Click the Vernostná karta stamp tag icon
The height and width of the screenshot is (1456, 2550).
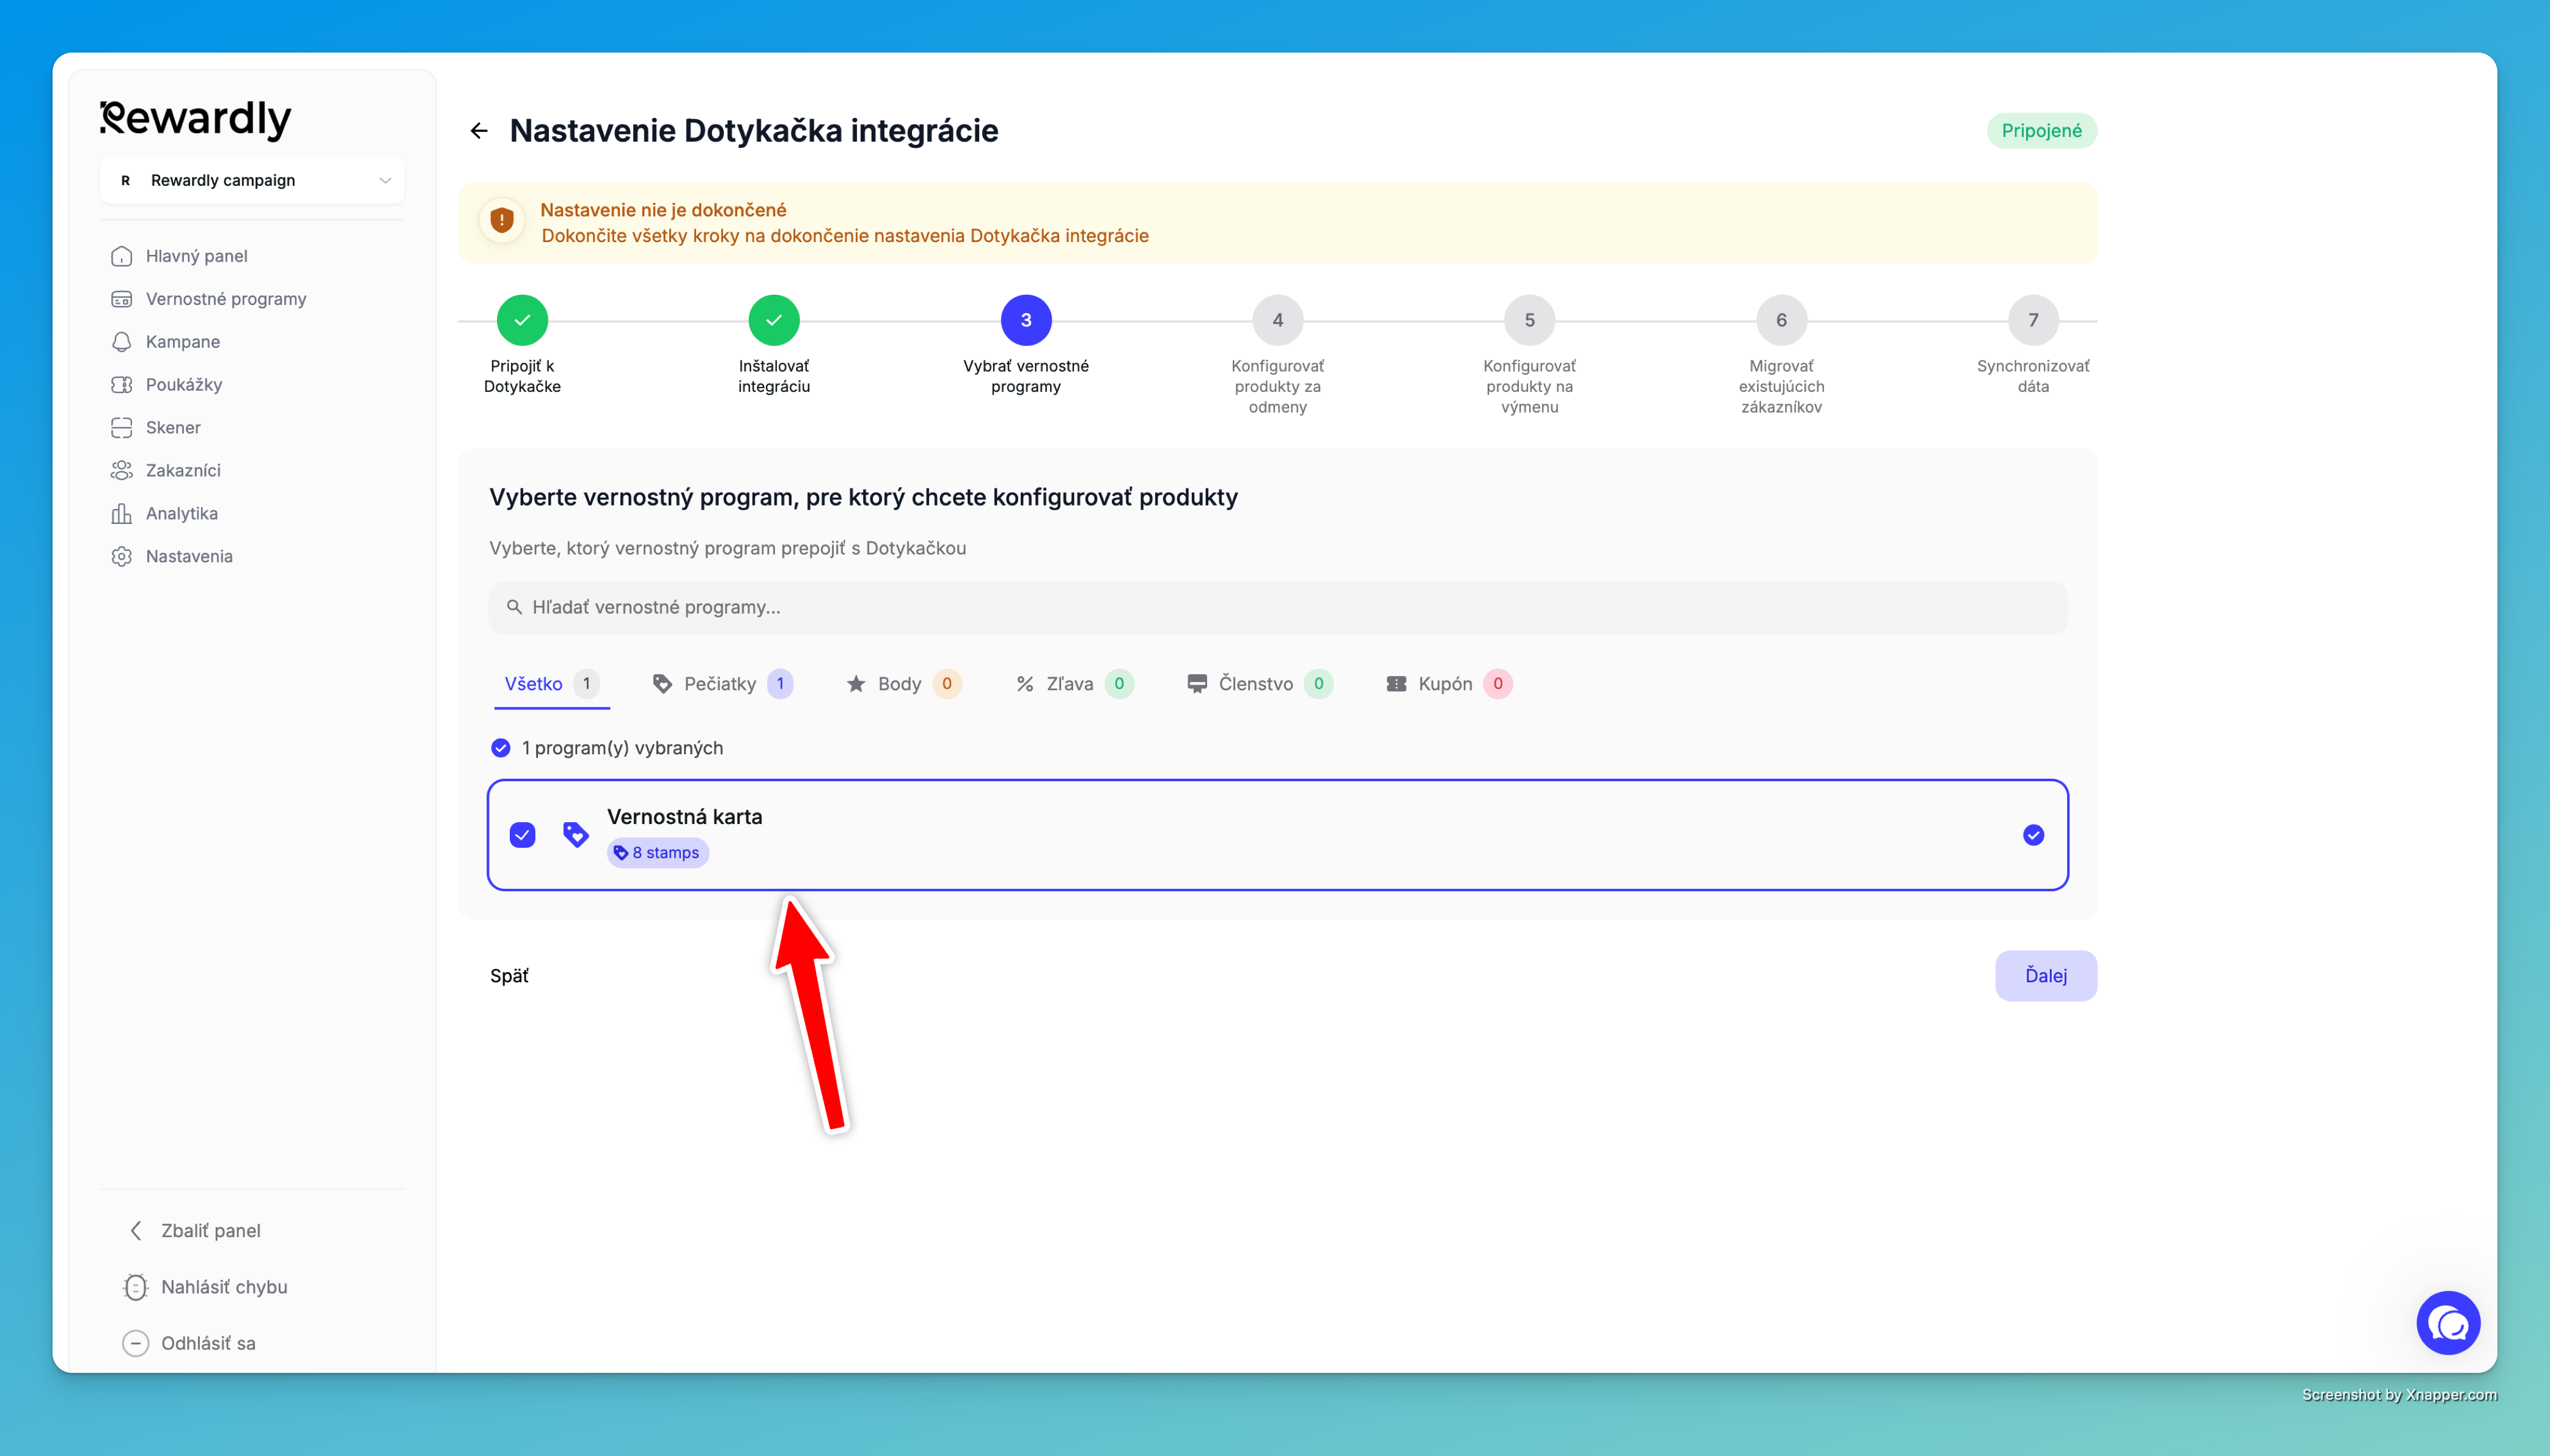[x=576, y=836]
